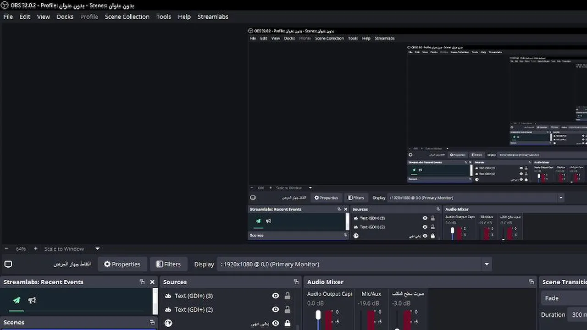
Task: Toggle lock on the Arabic-named browser source
Action: pos(288,323)
